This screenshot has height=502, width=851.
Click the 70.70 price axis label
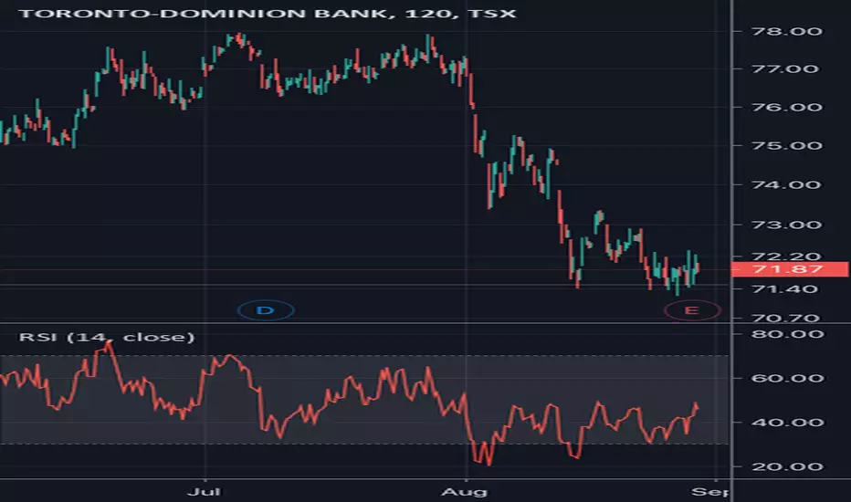coord(784,318)
